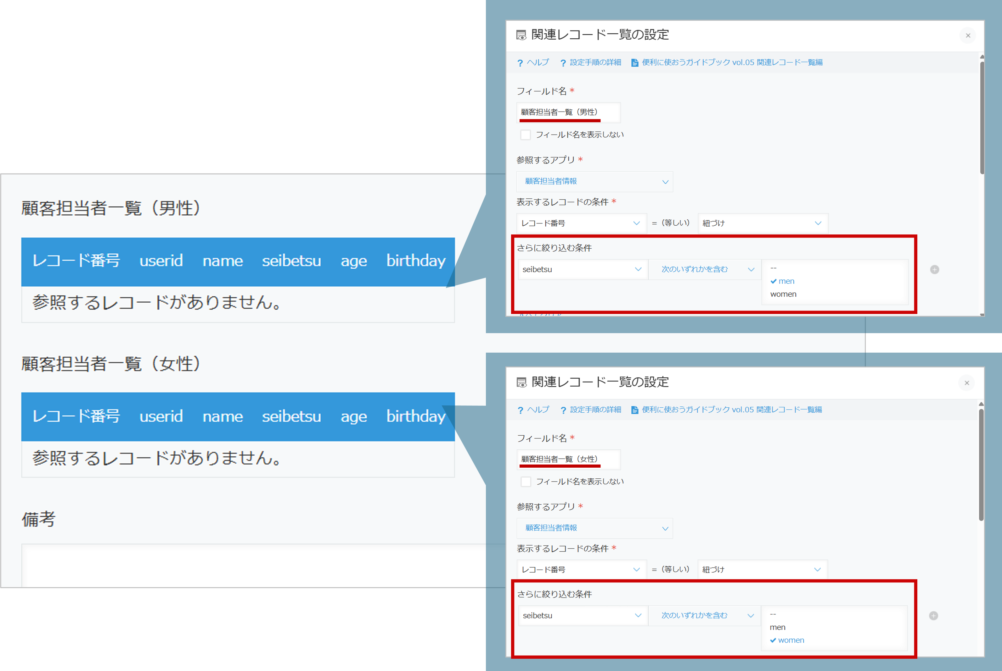Check フィールド名を表示しない in lower dialog

pos(526,482)
